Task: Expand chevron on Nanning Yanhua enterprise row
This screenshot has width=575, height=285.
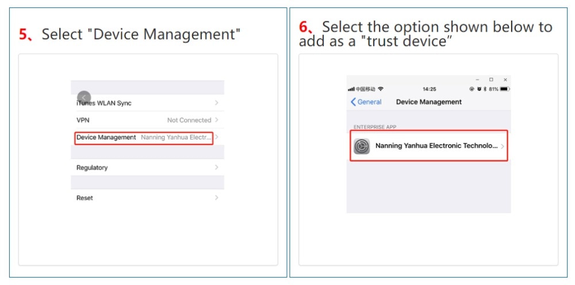Action: point(503,146)
